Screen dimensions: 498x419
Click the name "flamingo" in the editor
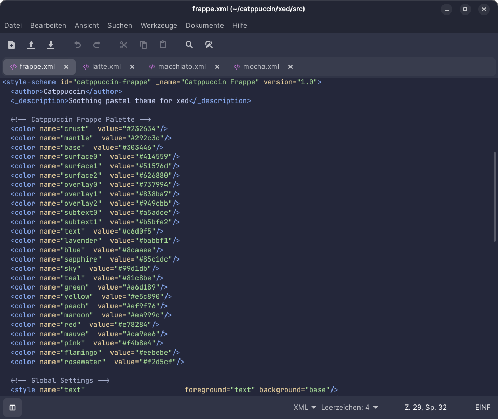coord(81,353)
